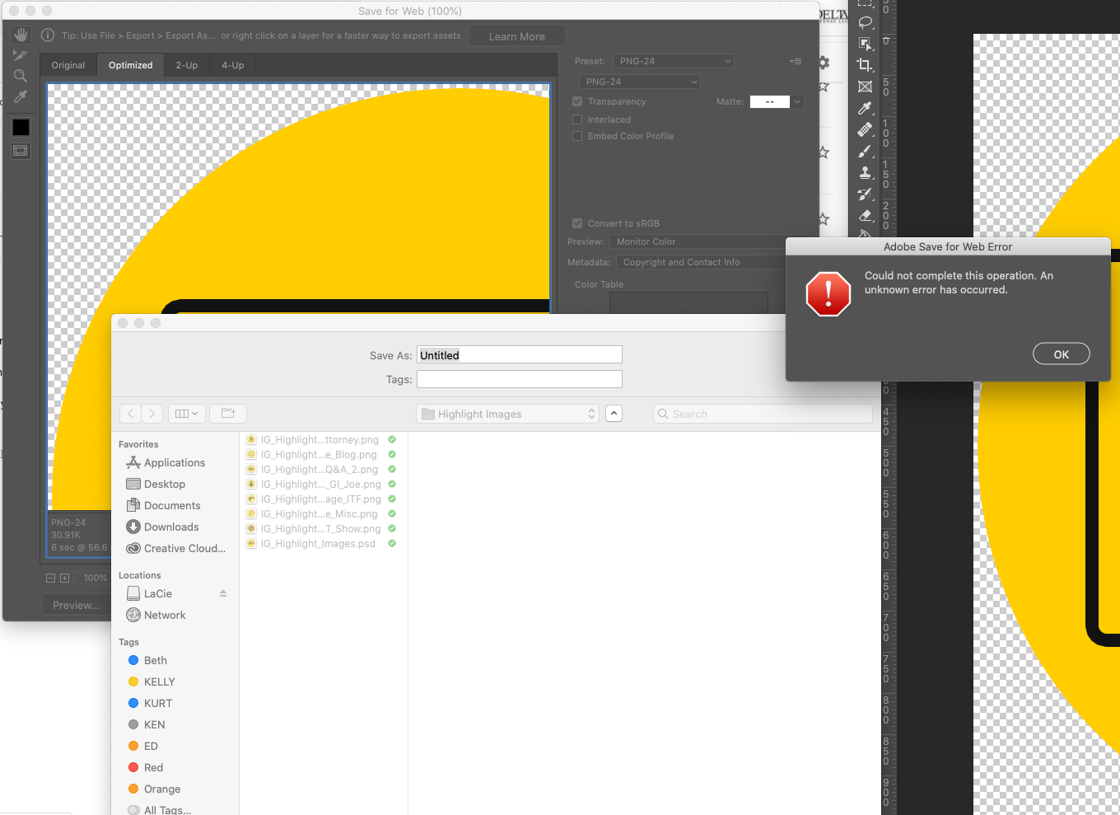Choose the Zoom tool in Save for Web

pyautogui.click(x=21, y=76)
